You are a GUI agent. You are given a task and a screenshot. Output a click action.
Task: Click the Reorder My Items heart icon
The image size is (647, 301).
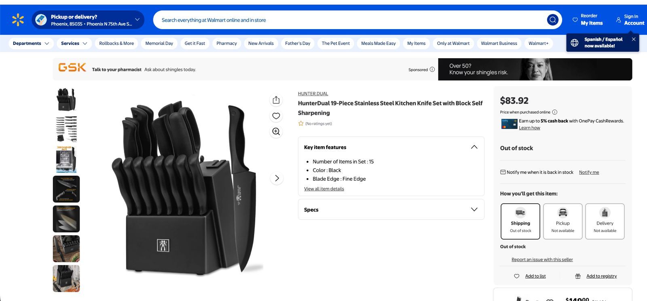(575, 20)
